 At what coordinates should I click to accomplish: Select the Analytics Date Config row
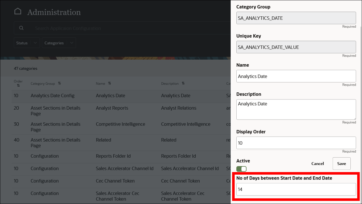(113, 96)
